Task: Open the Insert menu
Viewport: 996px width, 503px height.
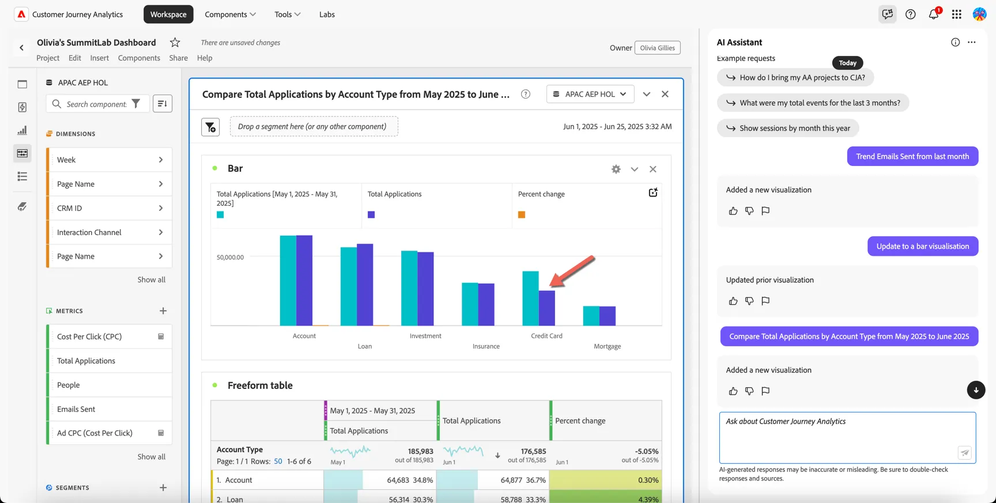Action: pos(99,58)
